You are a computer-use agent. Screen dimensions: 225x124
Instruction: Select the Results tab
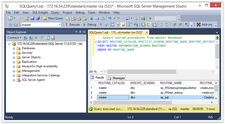(x=97, y=78)
